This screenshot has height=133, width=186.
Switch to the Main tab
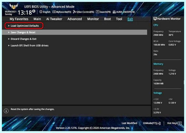pos(37,19)
